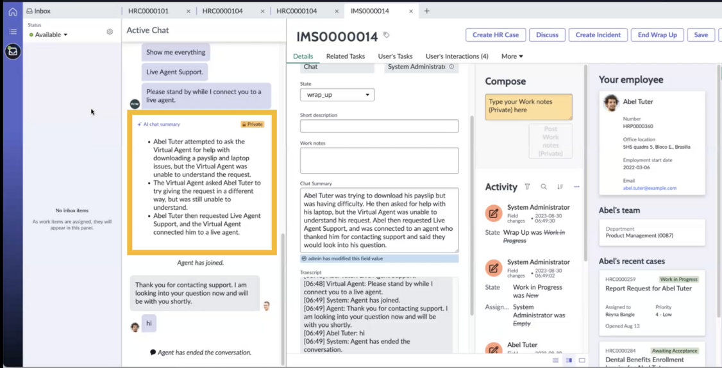This screenshot has height=368, width=722.
Task: Click Private lock badge on AI summary
Action: click(x=253, y=124)
